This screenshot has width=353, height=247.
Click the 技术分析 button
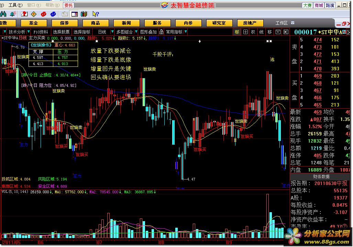[x=17, y=32]
